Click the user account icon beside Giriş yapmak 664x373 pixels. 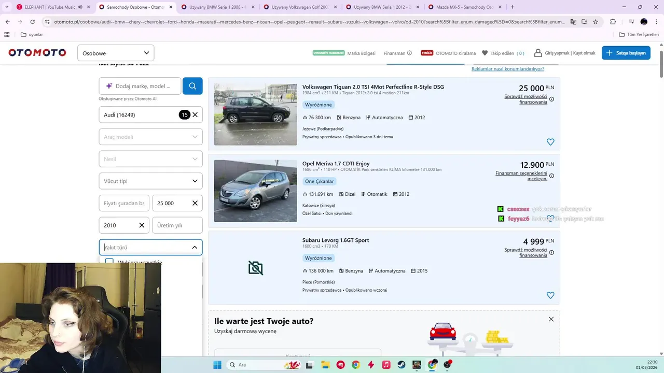pyautogui.click(x=538, y=53)
